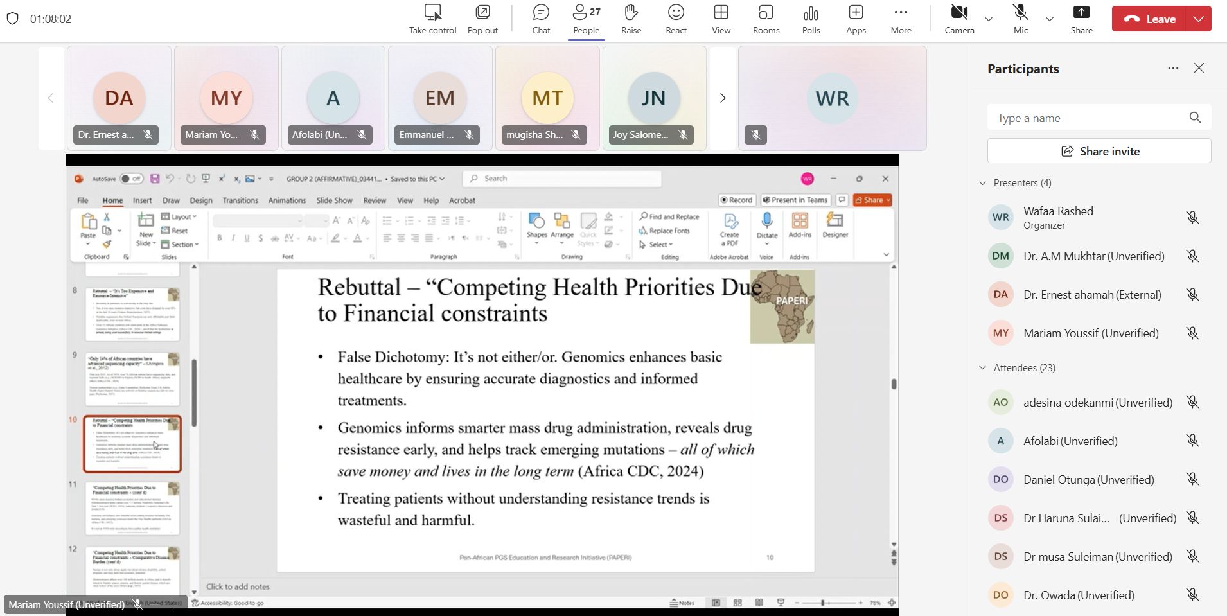Click the Share invite button
The width and height of the screenshot is (1227, 616).
coord(1099,151)
